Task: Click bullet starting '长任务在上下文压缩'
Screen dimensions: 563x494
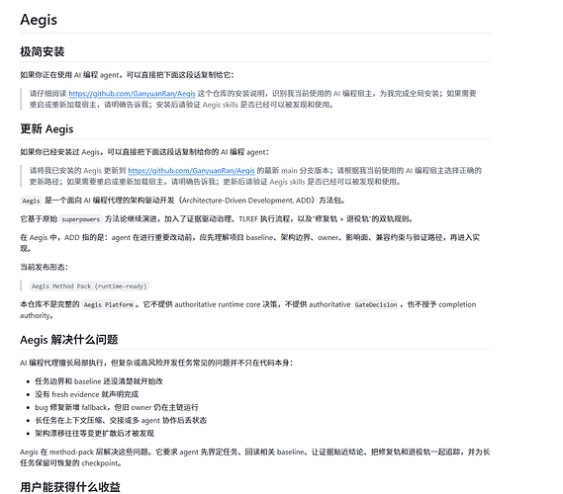Action: coord(121,420)
